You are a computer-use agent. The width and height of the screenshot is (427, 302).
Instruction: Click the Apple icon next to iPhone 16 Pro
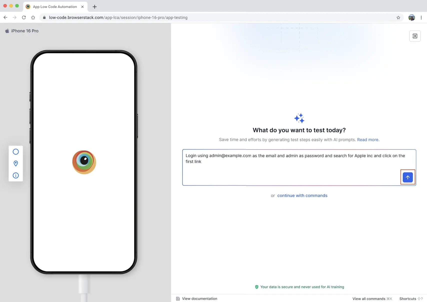(x=7, y=30)
